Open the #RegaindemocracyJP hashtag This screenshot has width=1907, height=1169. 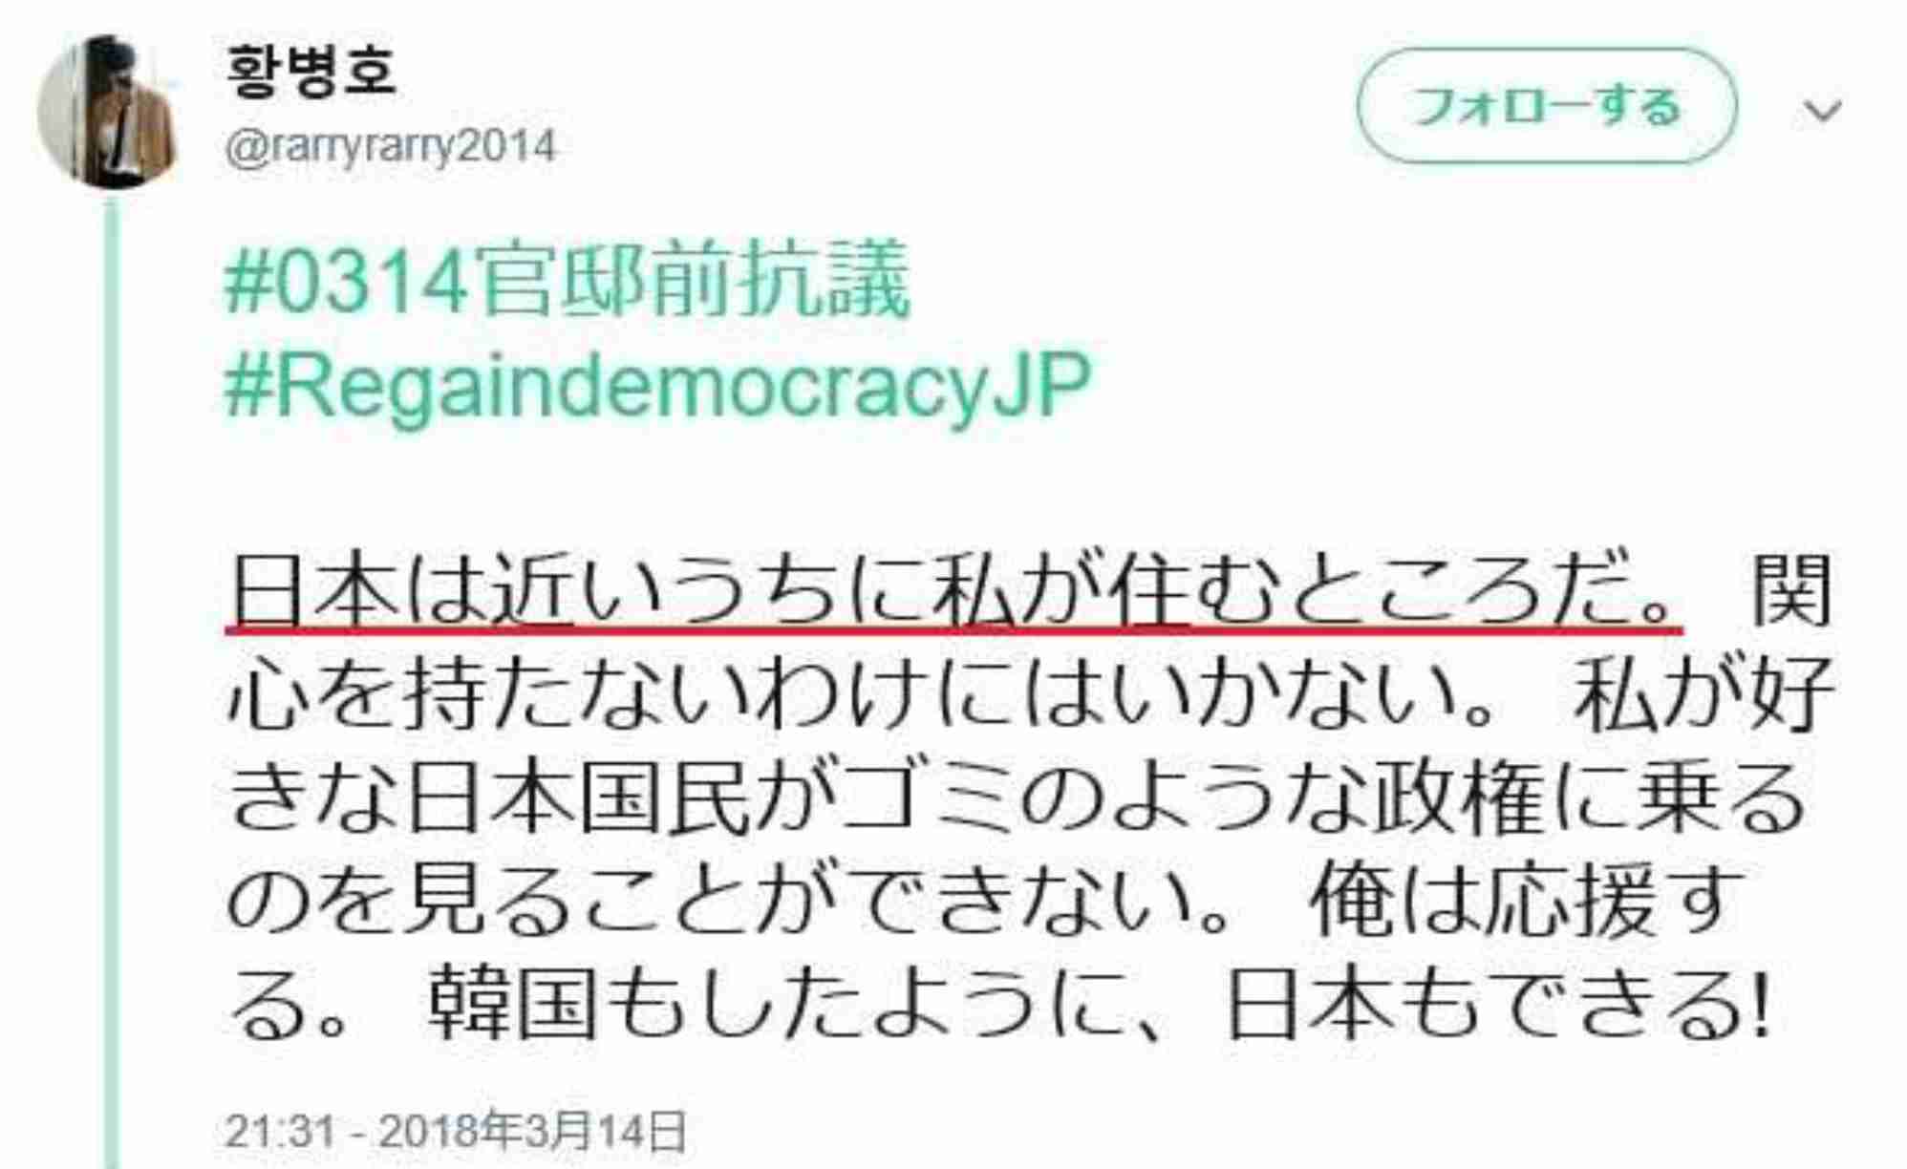tap(657, 386)
